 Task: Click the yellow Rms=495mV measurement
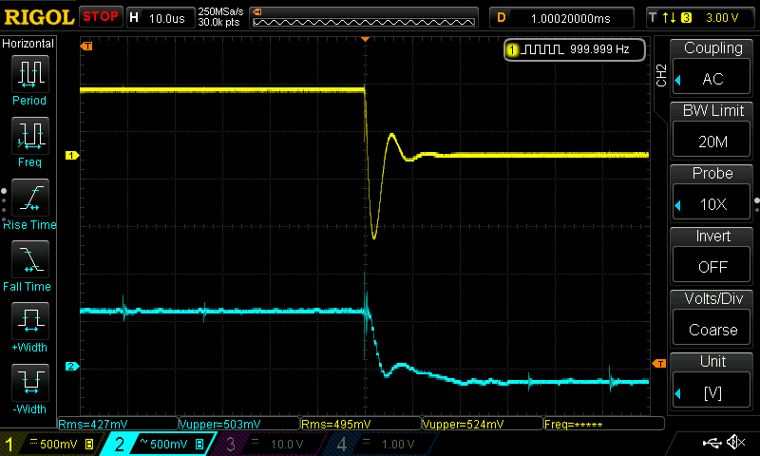pyautogui.click(x=336, y=425)
